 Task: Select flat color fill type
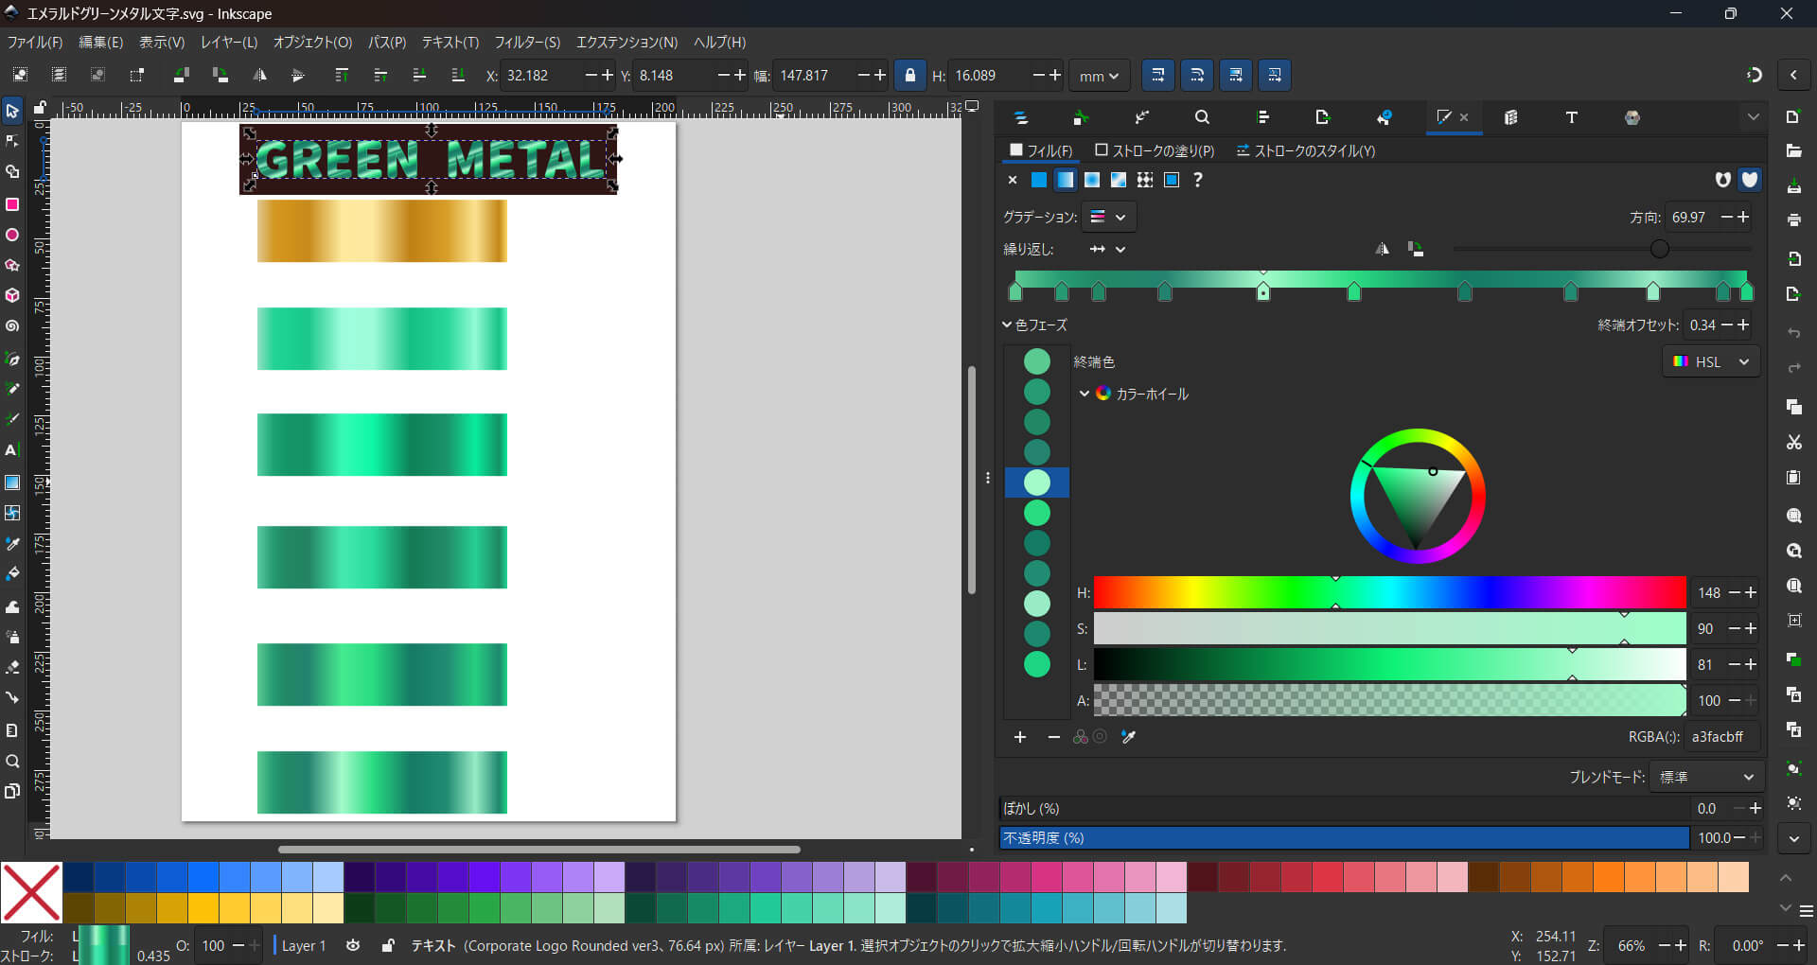coord(1039,180)
